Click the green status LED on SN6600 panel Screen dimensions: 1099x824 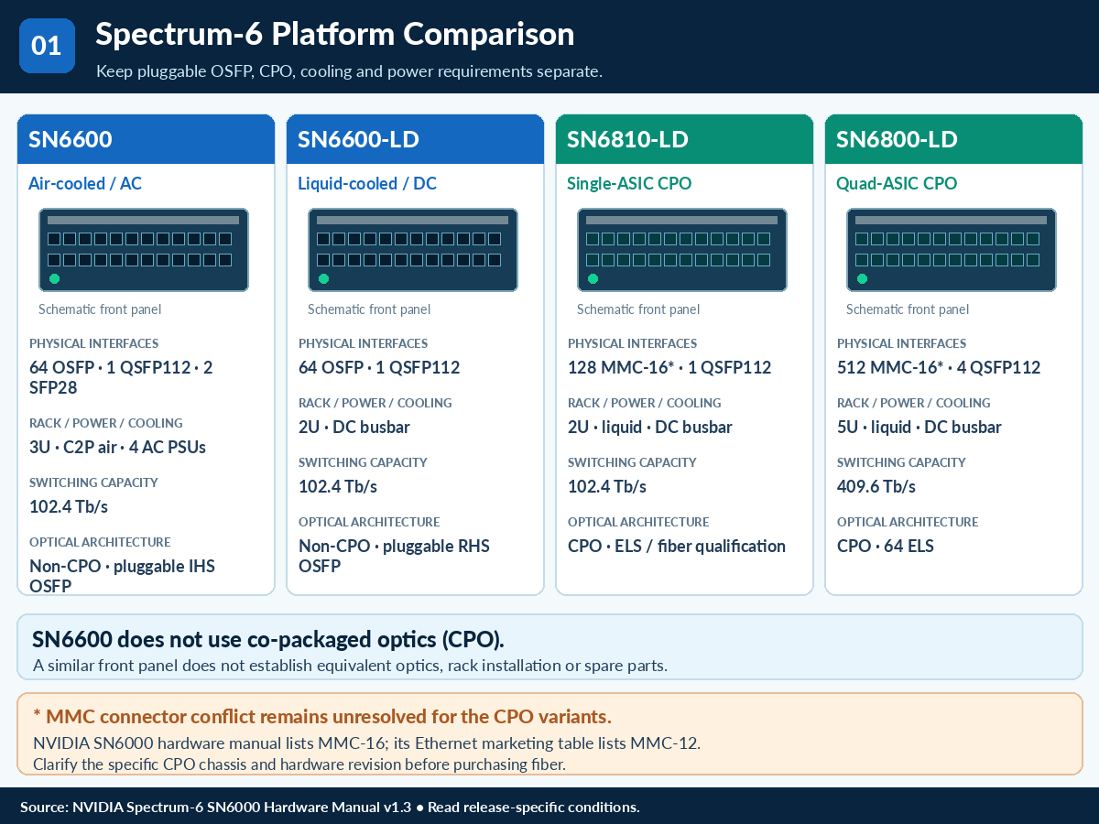[x=54, y=278]
